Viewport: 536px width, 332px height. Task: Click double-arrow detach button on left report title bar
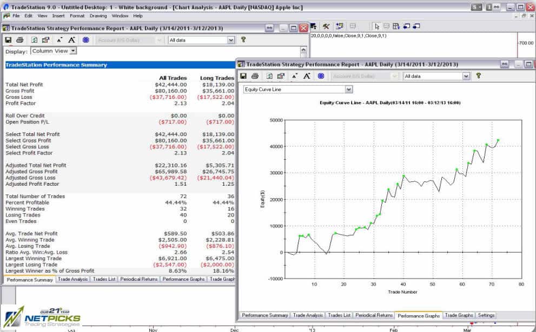click(x=270, y=28)
